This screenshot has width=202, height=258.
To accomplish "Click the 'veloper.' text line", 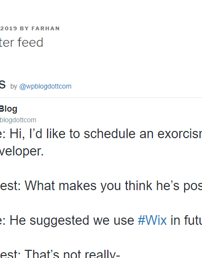I will [x=22, y=151].
